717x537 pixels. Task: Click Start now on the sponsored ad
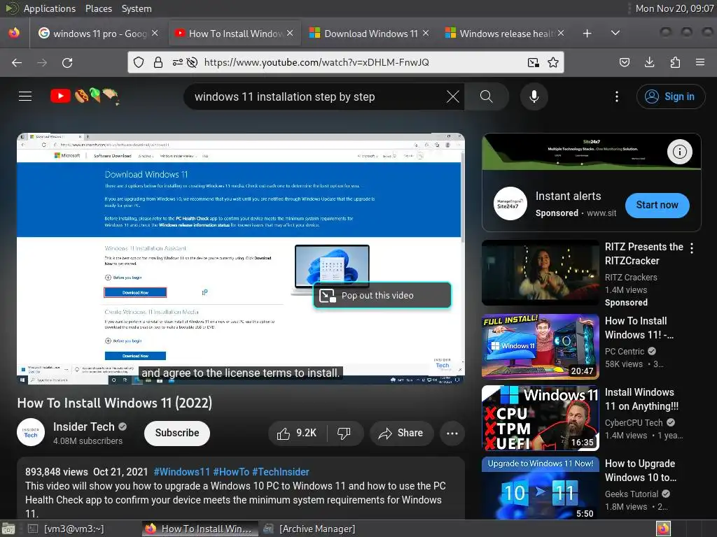coord(657,205)
